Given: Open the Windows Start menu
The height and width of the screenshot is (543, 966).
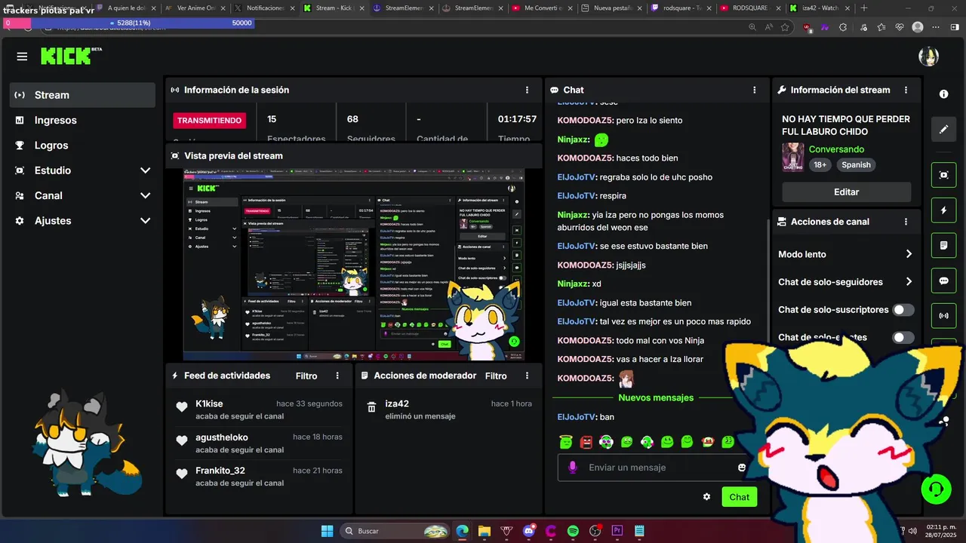Looking at the screenshot, I should 327,531.
